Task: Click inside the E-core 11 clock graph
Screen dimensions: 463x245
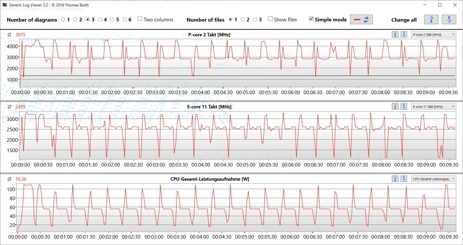Action: coord(238,135)
